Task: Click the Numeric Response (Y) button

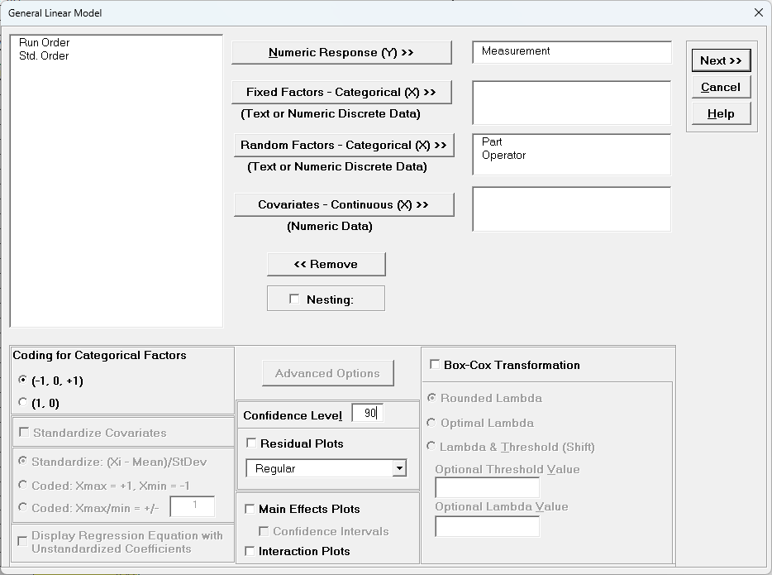Action: (x=341, y=51)
